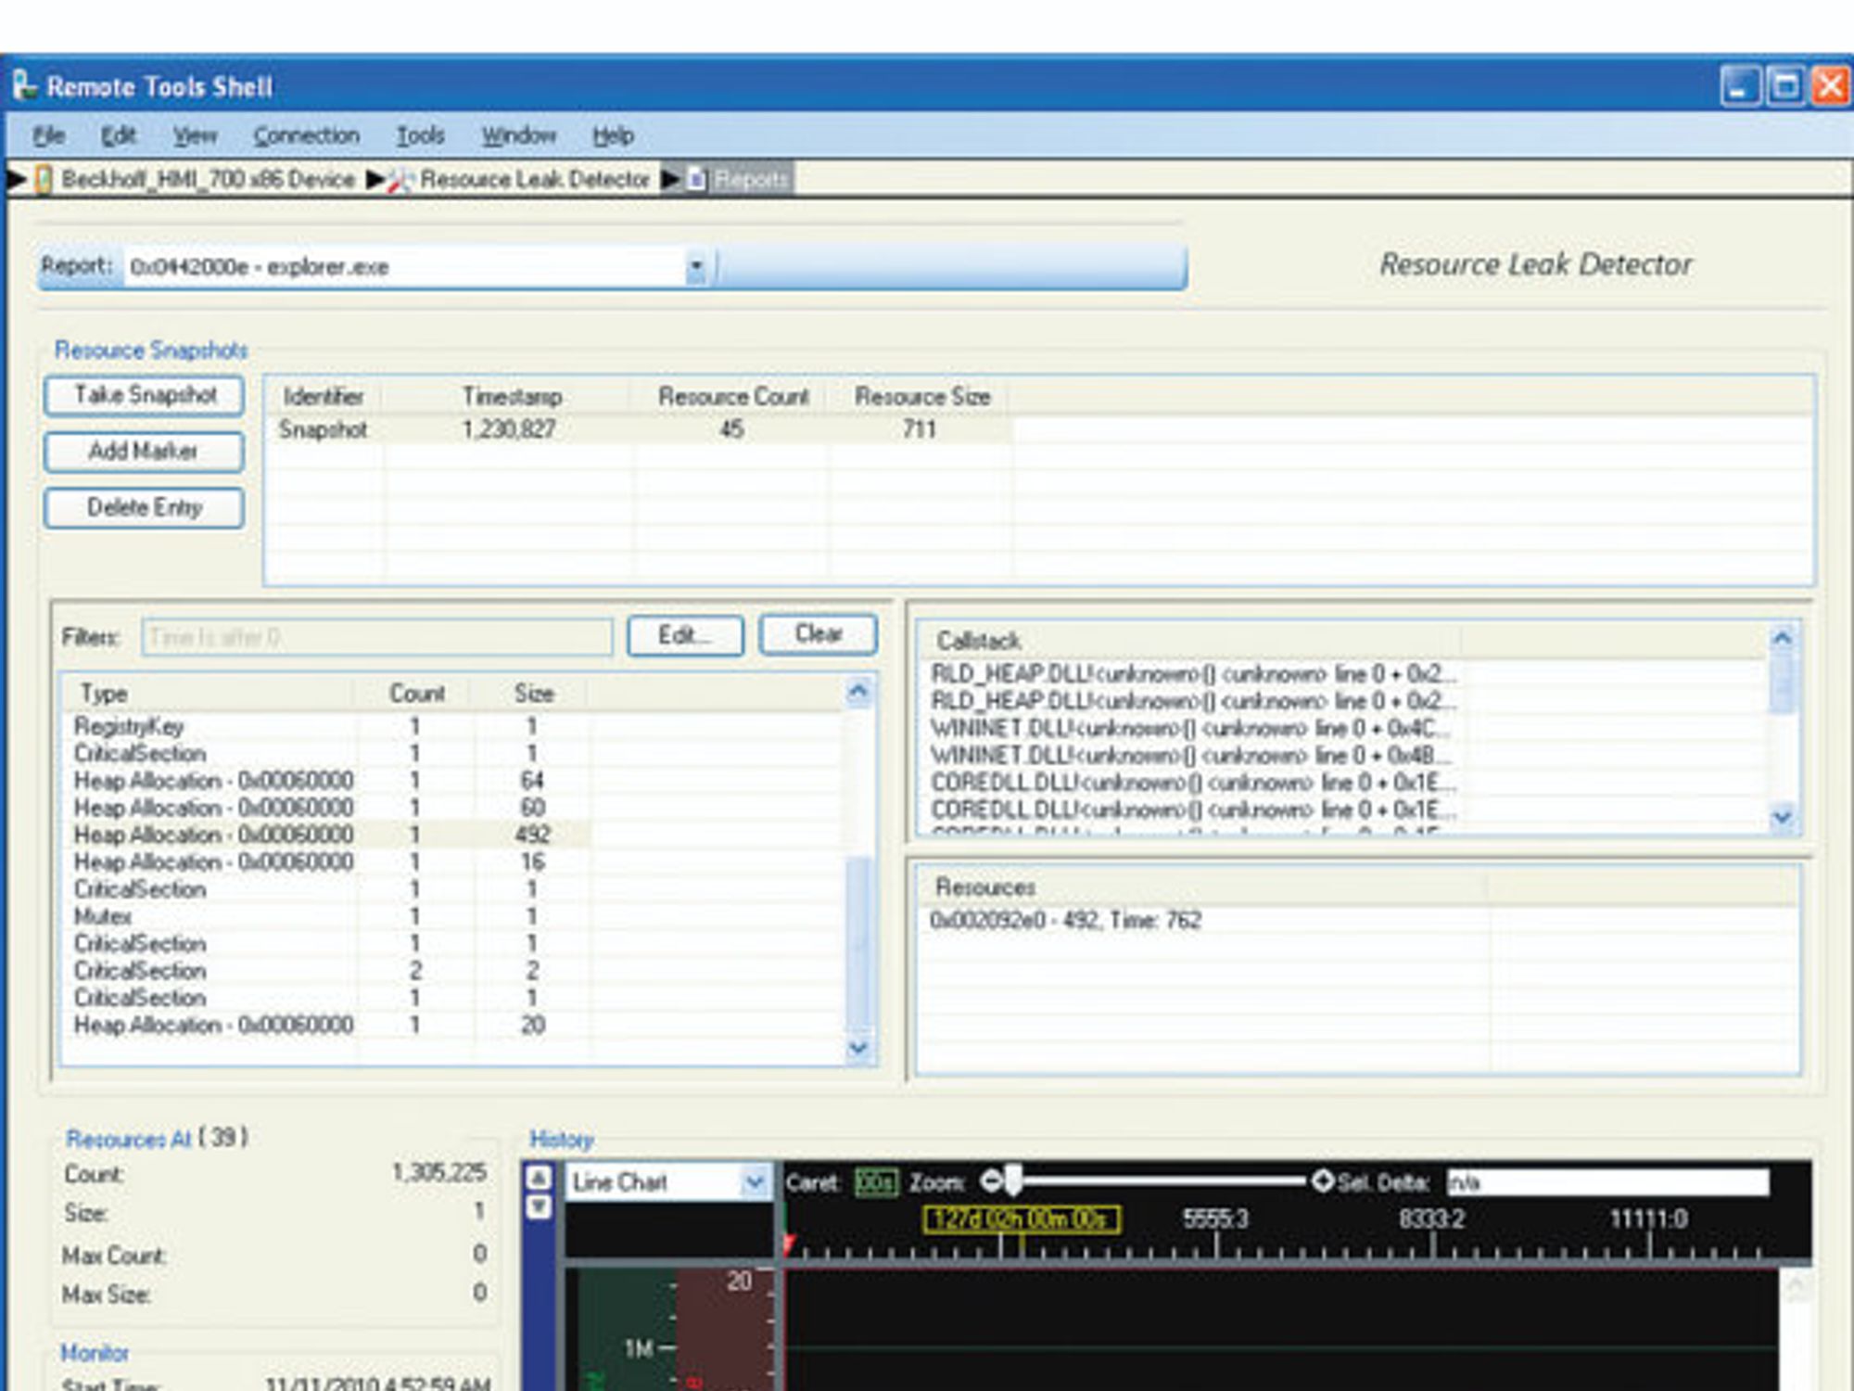
Task: Click the device icon next to Beckhoff_HMI_700
Action: (43, 179)
